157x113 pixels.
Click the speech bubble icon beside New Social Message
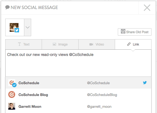[x=7, y=7]
